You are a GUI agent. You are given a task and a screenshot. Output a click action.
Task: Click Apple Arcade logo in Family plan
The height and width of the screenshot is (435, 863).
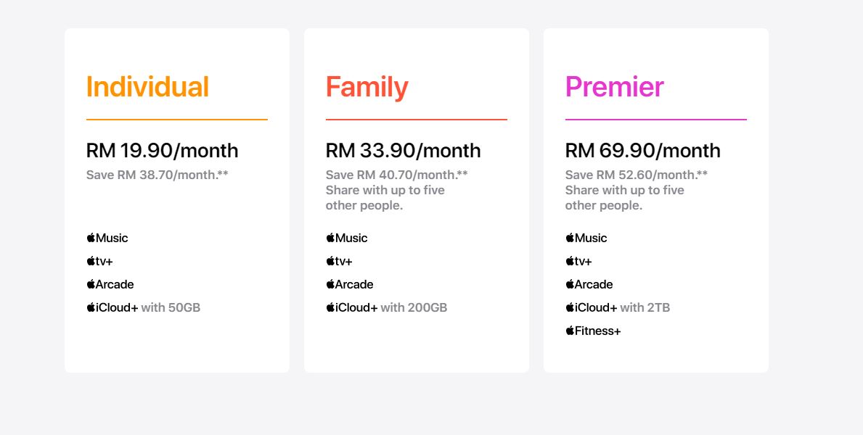click(x=350, y=284)
